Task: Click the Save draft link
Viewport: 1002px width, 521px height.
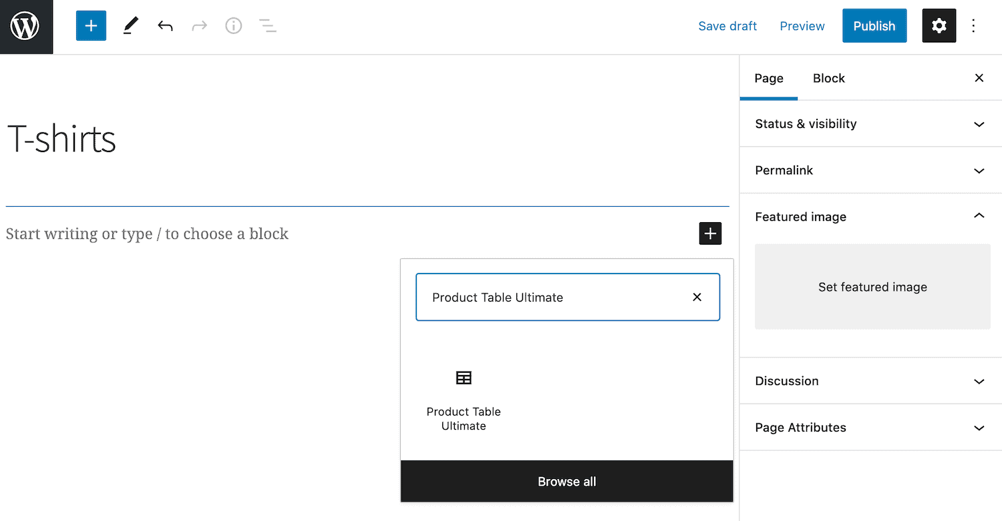Action: click(x=727, y=26)
